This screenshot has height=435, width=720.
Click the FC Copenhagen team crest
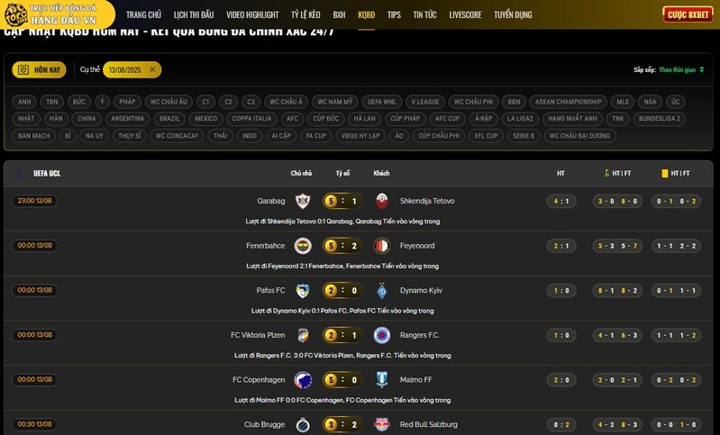303,380
